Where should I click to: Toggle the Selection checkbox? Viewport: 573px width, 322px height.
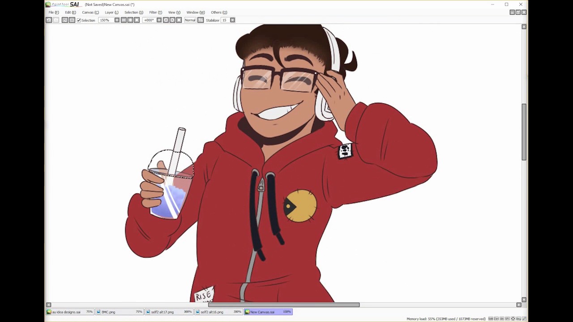[79, 20]
